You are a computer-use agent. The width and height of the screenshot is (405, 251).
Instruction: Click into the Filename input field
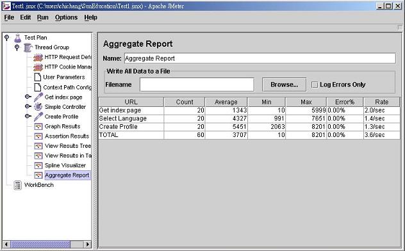(197, 85)
